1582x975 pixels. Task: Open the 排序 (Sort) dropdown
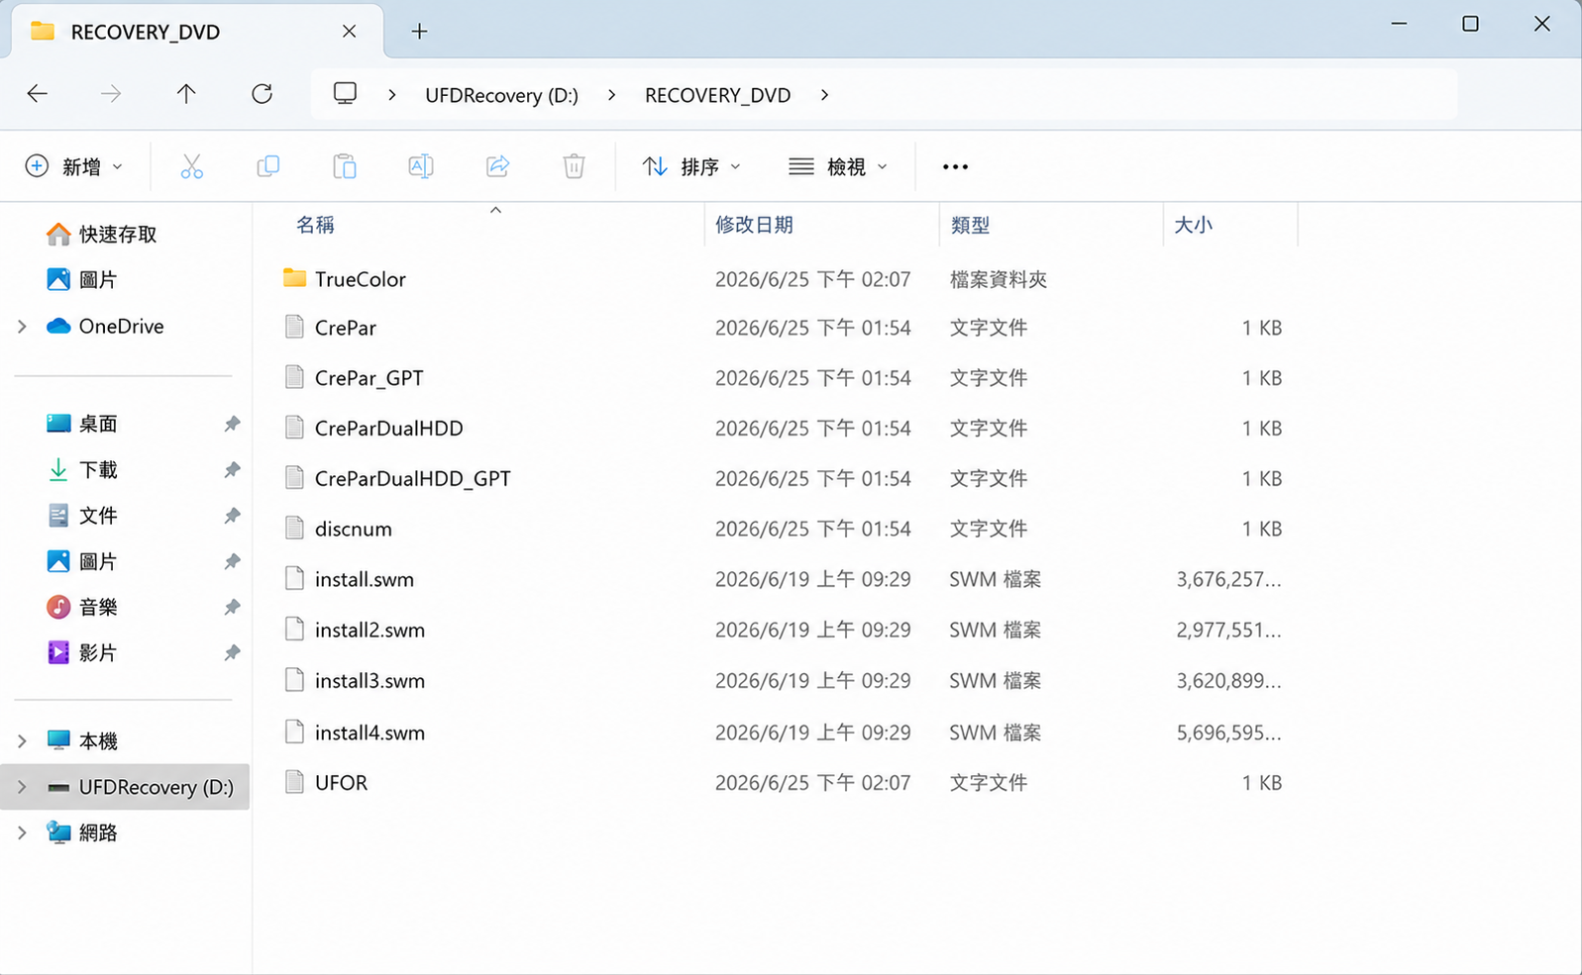click(690, 166)
